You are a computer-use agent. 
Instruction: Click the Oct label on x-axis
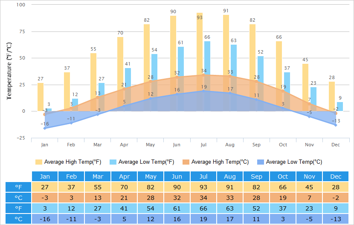283,145
